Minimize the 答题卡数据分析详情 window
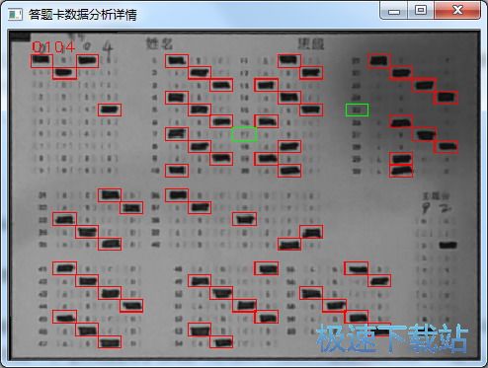Viewport: 488px width, 368px height. click(x=394, y=11)
